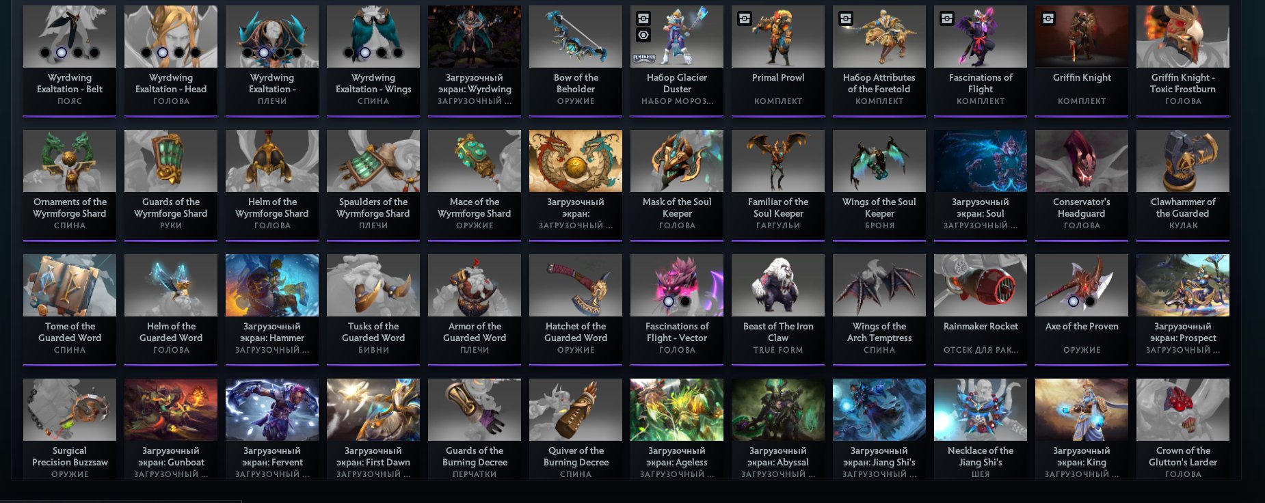Open Beast of The Iron Claw item
Screen dimensions: 1265x503
[778, 309]
